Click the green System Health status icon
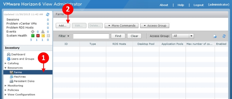The height and width of the screenshot is (99, 232). point(33,36)
